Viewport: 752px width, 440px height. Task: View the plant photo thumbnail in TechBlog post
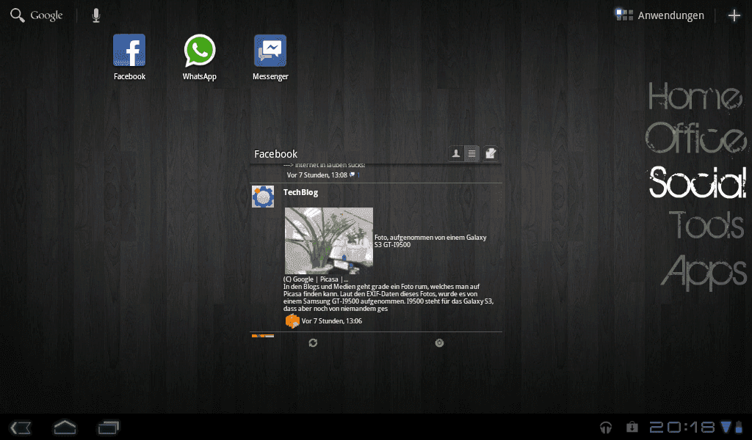tap(329, 241)
